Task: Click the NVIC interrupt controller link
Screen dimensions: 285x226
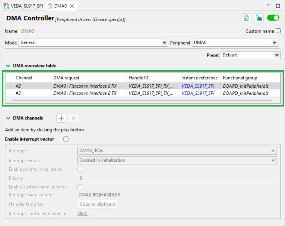Action: point(82,214)
